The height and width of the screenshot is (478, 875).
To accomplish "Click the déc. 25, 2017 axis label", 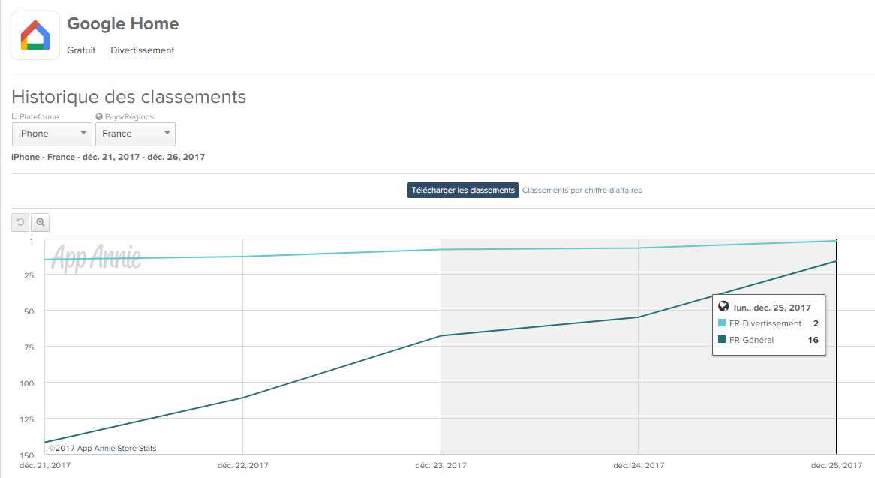I will coord(837,465).
